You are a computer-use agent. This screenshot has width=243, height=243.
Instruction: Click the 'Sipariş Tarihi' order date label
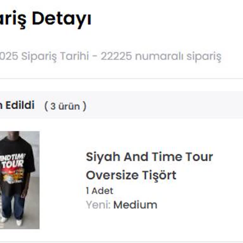tap(55, 56)
